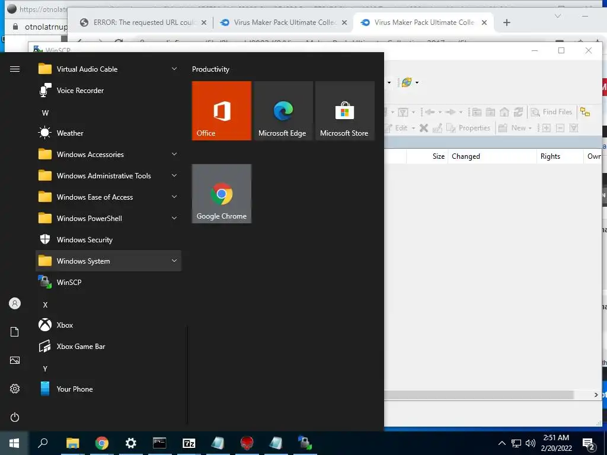Open Xbox Game Bar
The image size is (607, 455).
(108, 346)
